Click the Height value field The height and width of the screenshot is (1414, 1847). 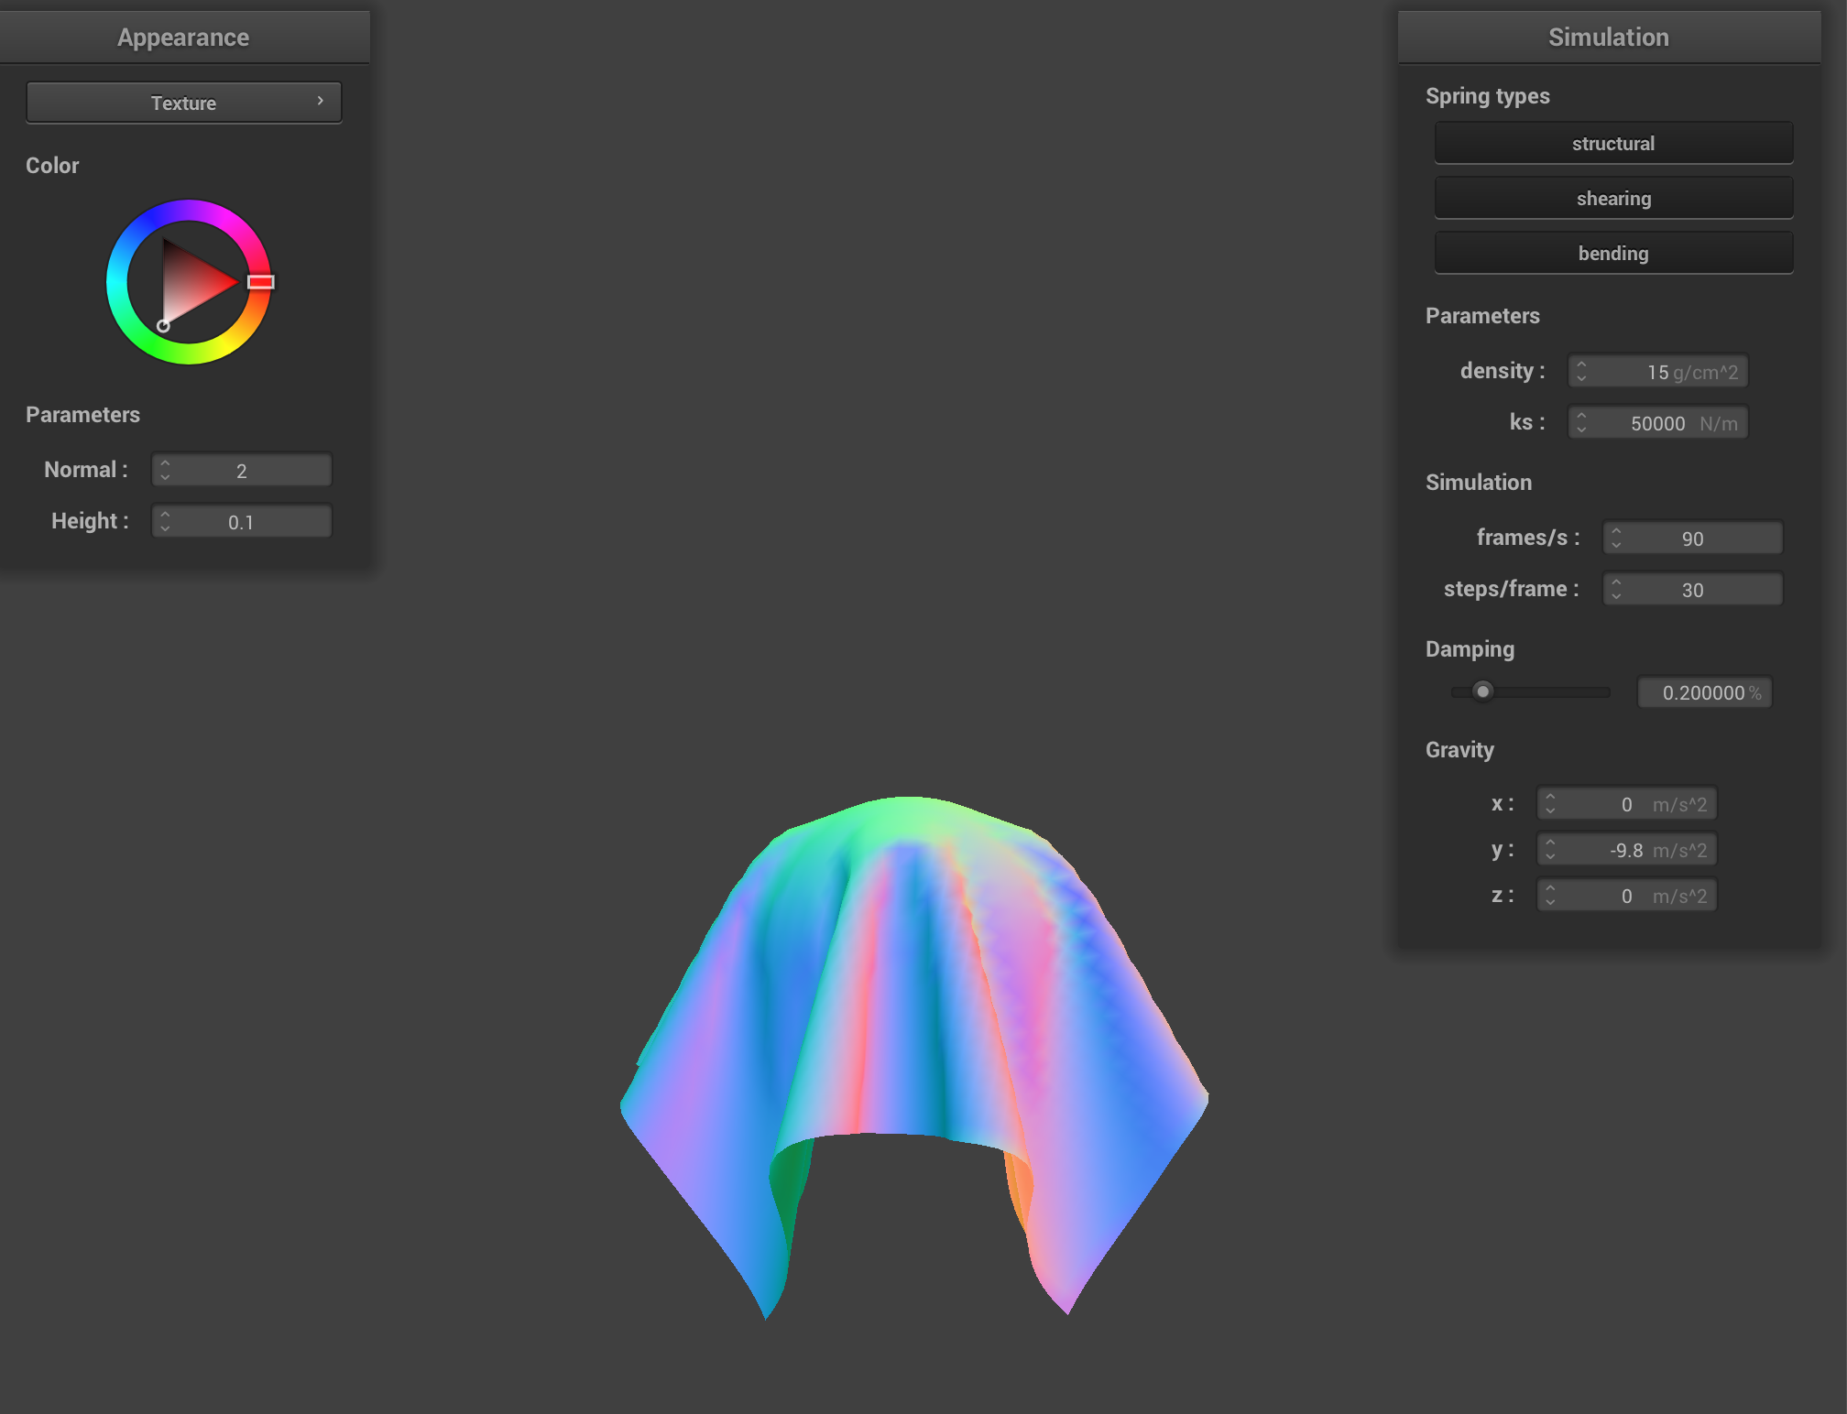[x=242, y=522]
